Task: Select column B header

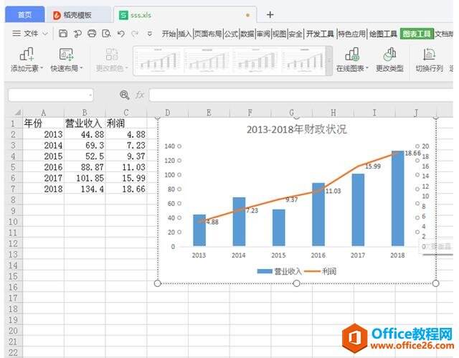Action: pyautogui.click(x=85, y=113)
